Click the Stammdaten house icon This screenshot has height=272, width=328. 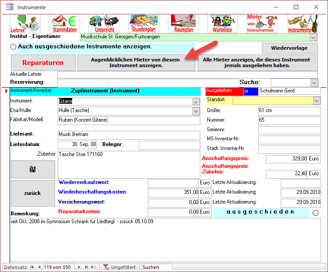(64, 24)
